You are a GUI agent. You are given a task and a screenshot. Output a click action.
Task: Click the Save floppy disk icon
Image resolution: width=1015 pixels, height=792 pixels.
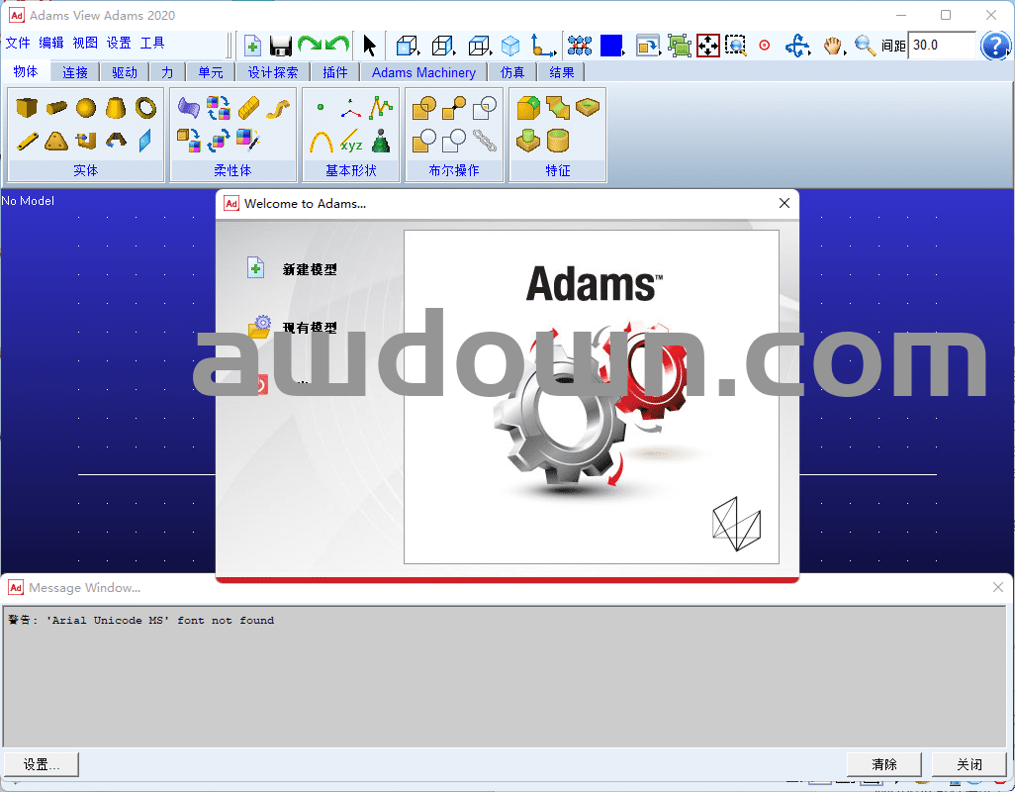[x=280, y=46]
